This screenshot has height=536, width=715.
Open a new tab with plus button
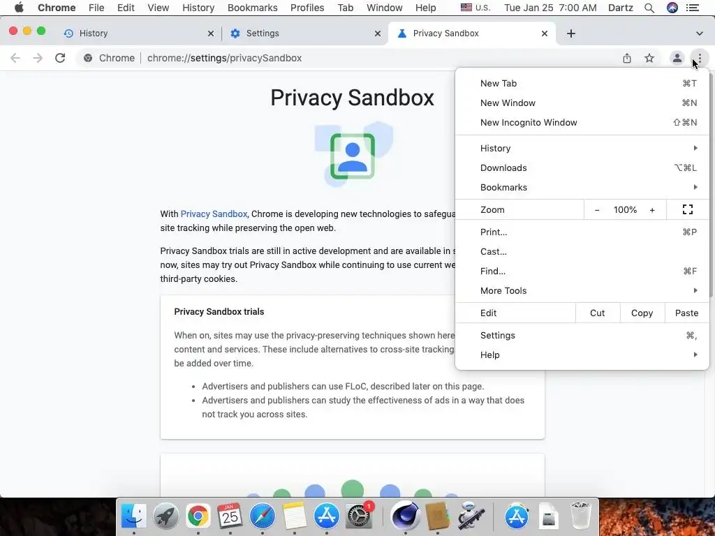click(571, 33)
